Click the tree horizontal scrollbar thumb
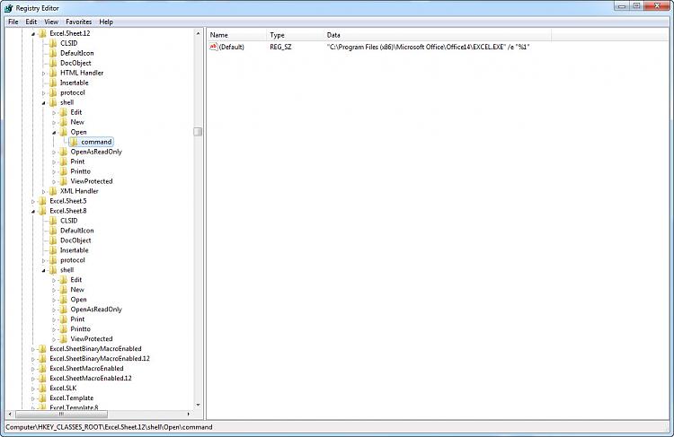This screenshot has width=674, height=437. (x=61, y=415)
